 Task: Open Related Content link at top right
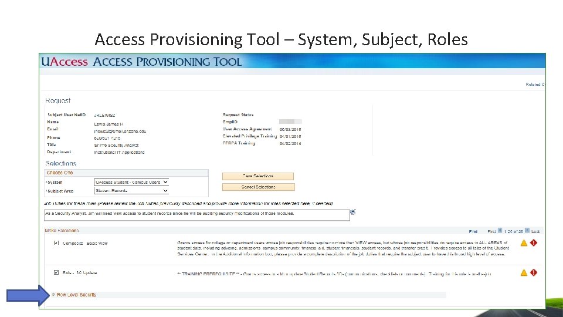pos(535,85)
